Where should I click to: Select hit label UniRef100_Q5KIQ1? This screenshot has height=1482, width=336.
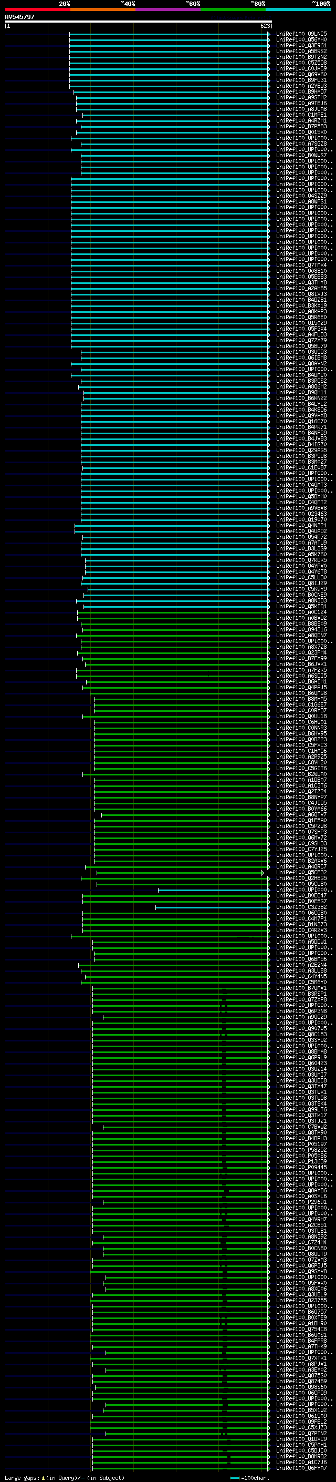tap(301, 606)
